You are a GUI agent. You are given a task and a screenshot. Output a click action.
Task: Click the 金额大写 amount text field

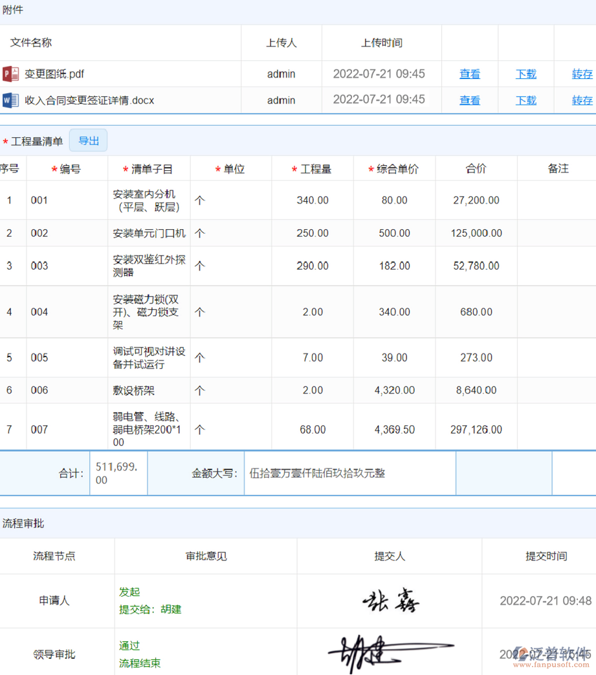[349, 472]
